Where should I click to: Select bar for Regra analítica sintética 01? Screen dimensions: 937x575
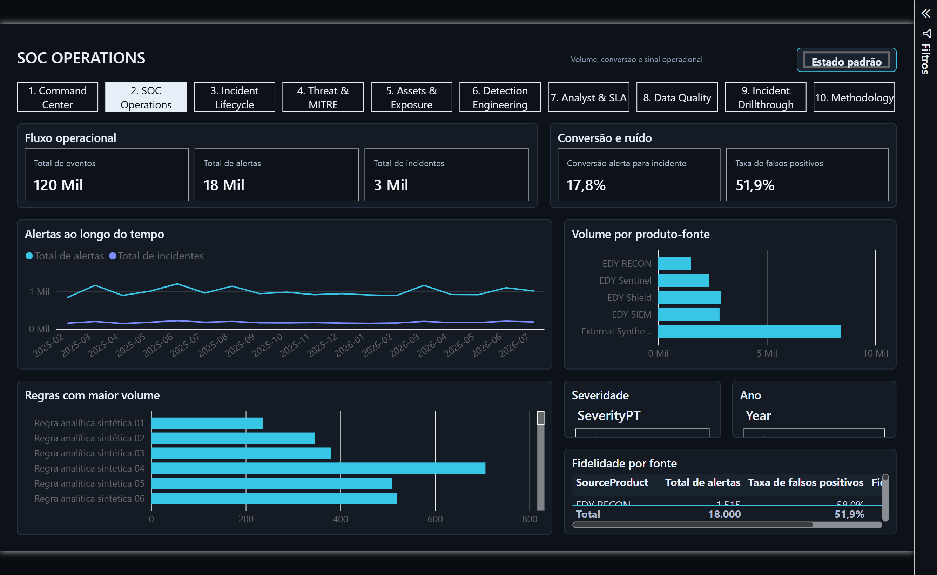pos(207,423)
